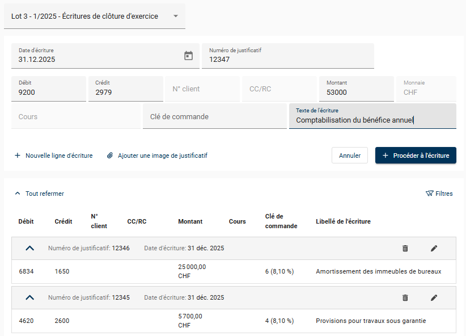Click Ajouter une image de justificatif
The height and width of the screenshot is (336, 466).
[157, 156]
